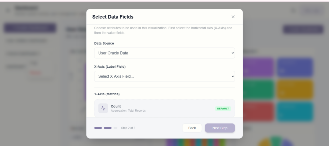Go to the Next Step
329x146 pixels.
coord(220,128)
